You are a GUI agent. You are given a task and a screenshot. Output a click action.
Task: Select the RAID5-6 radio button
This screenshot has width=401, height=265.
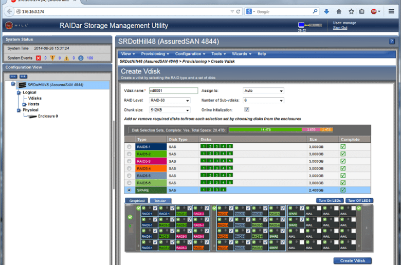click(x=129, y=183)
